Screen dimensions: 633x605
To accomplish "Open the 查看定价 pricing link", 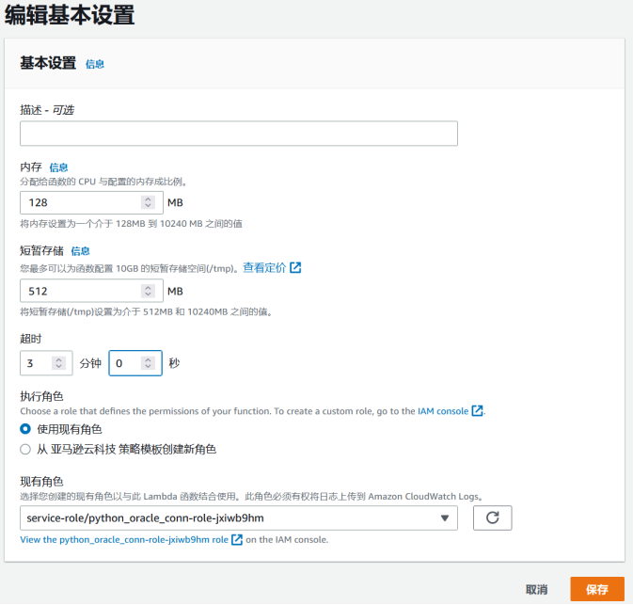I will click(x=264, y=268).
